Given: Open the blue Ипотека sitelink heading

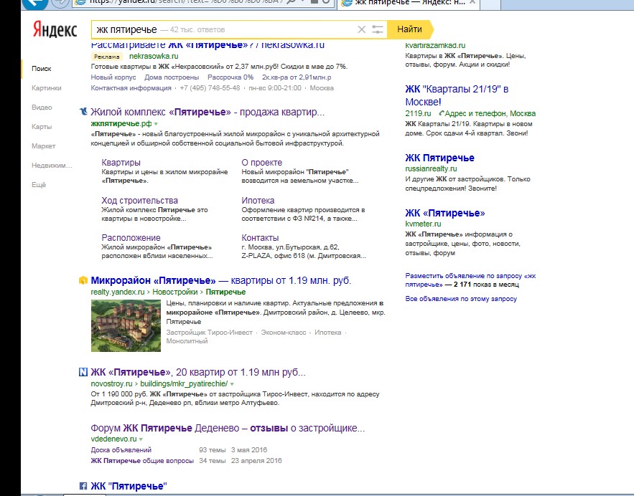Looking at the screenshot, I should point(258,201).
